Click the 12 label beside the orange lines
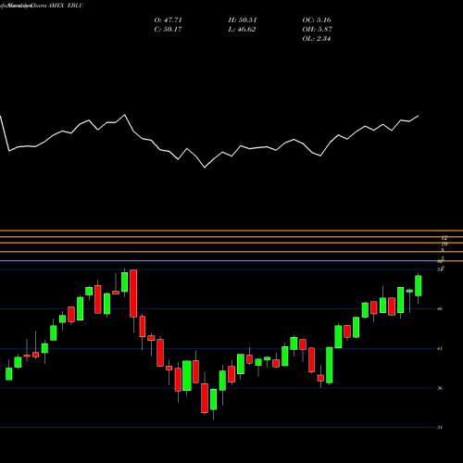 point(444,238)
